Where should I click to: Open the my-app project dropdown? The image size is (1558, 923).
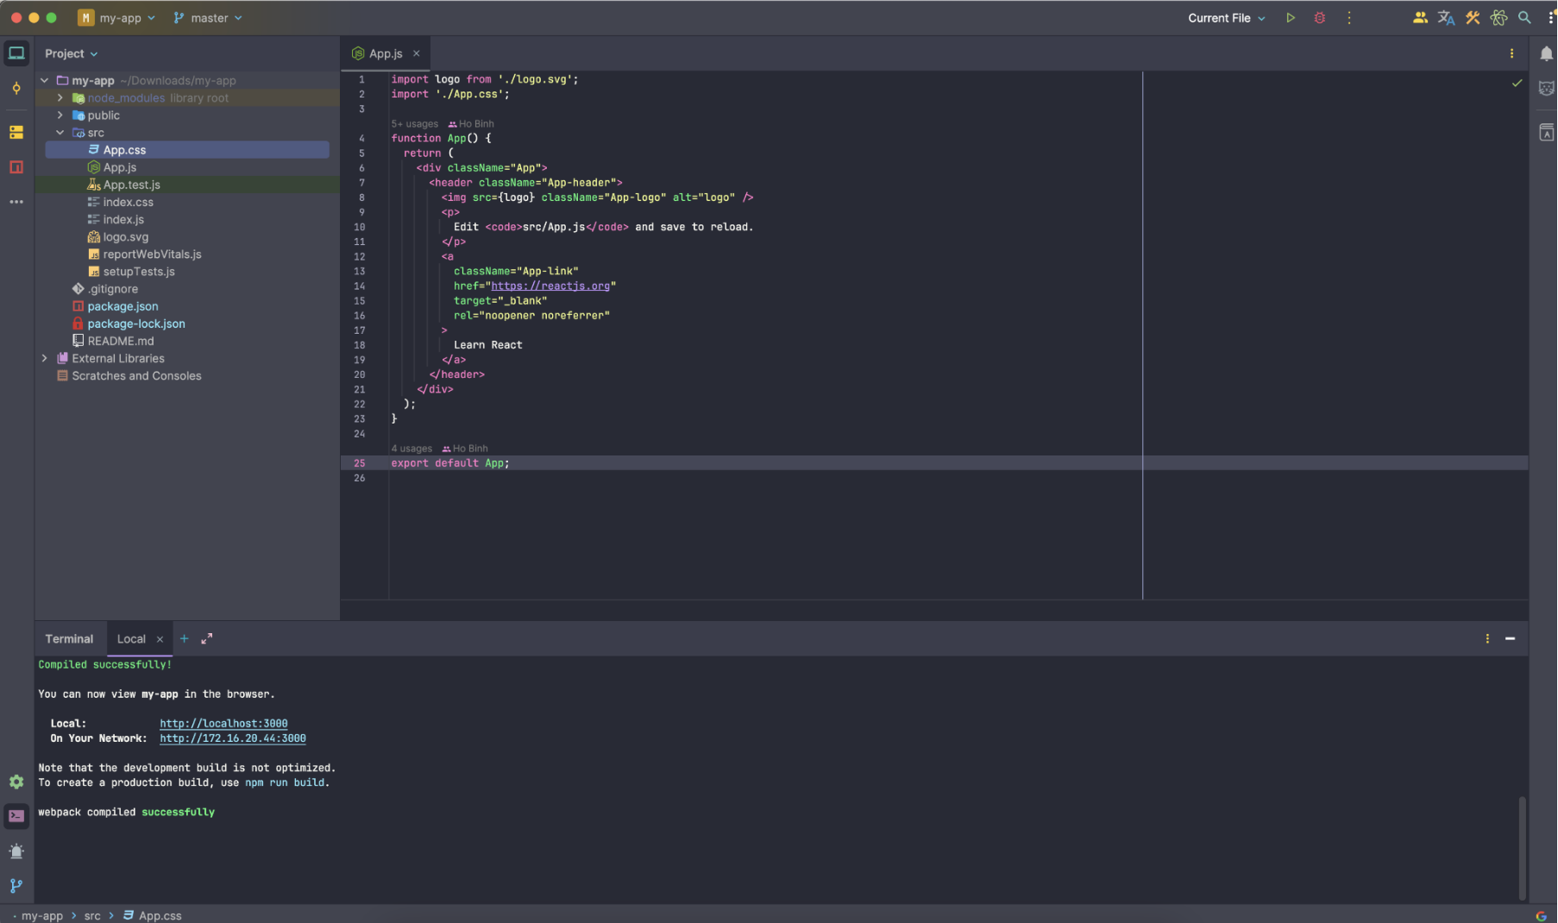[116, 18]
